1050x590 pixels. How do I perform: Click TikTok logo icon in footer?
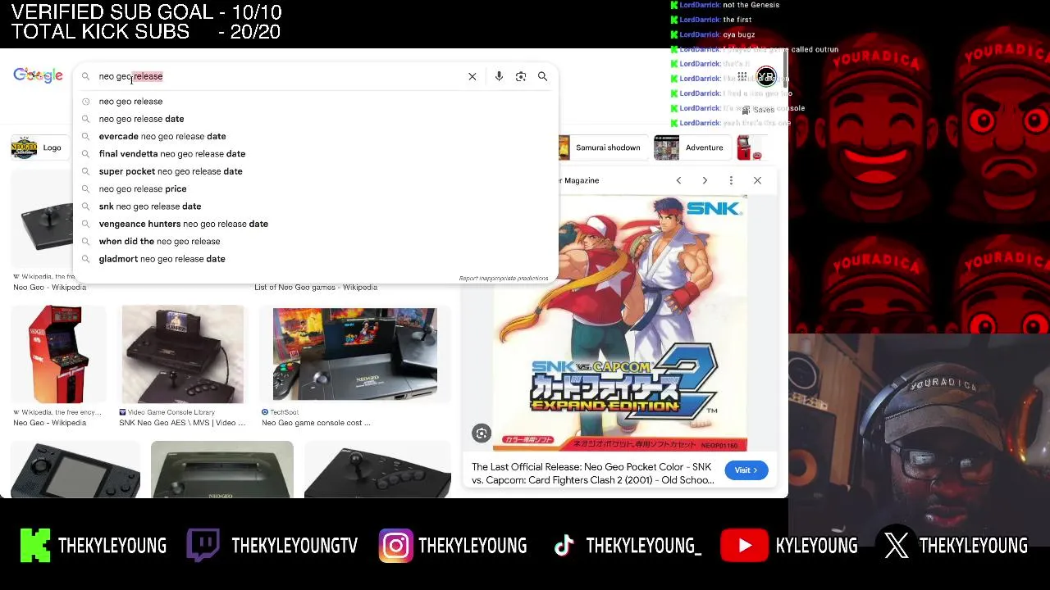click(564, 547)
